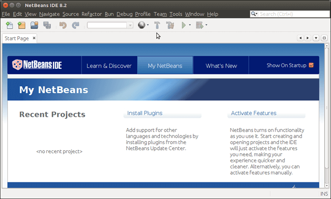The image size is (331, 199).
Task: Click the scrollbar up arrow
Action: pos(326,45)
